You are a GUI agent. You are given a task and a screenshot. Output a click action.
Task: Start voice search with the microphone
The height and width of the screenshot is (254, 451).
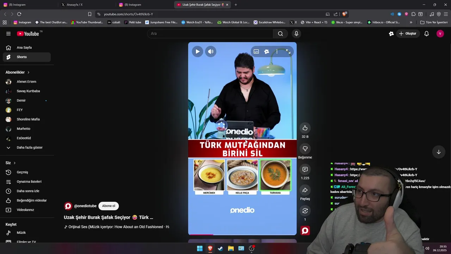tap(296, 34)
